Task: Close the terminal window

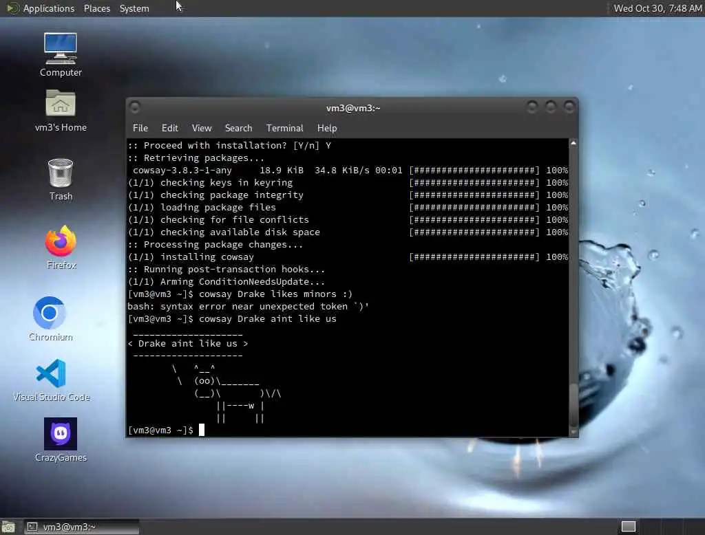Action: coord(569,107)
